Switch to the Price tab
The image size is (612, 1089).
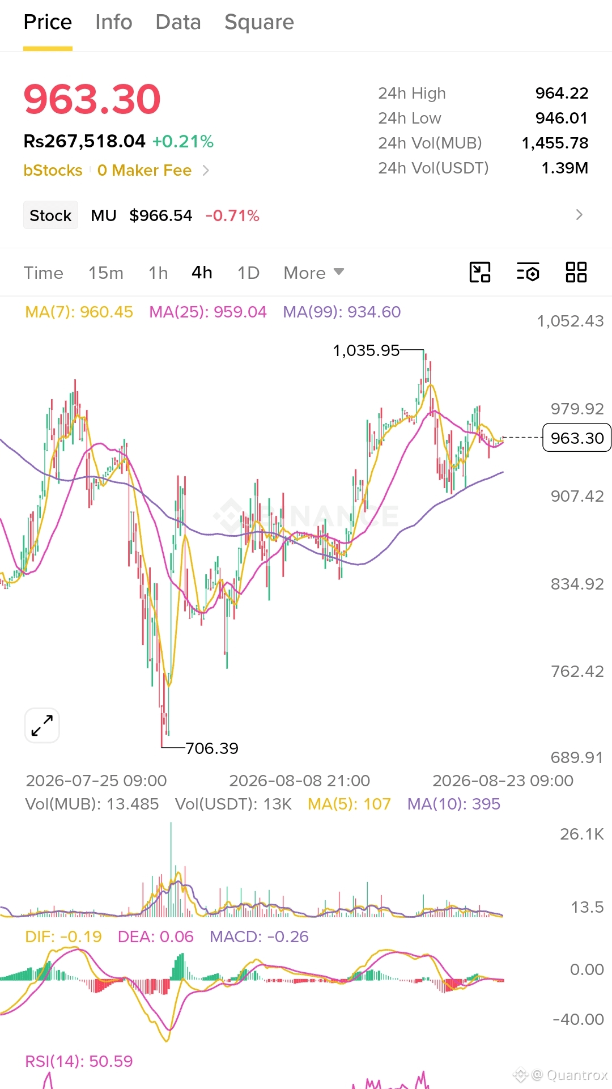(x=48, y=22)
